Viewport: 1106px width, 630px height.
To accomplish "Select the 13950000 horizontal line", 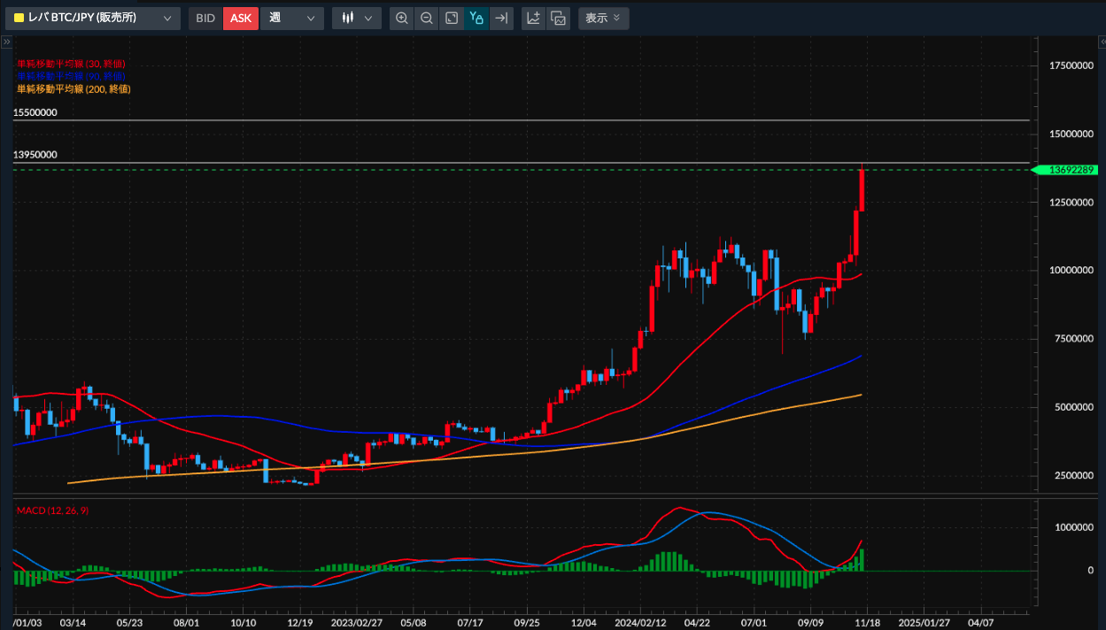I will click(521, 163).
